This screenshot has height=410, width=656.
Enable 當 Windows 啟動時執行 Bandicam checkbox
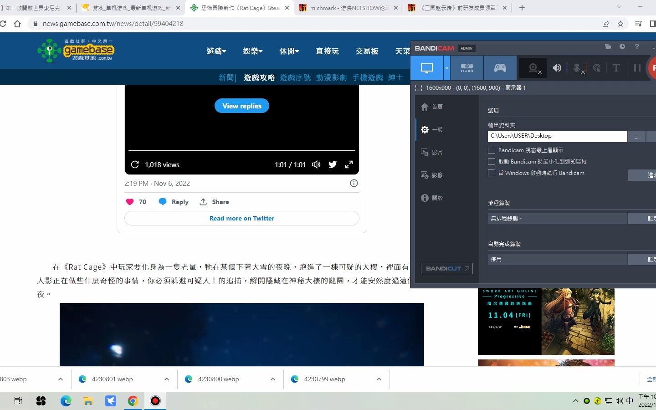(492, 173)
